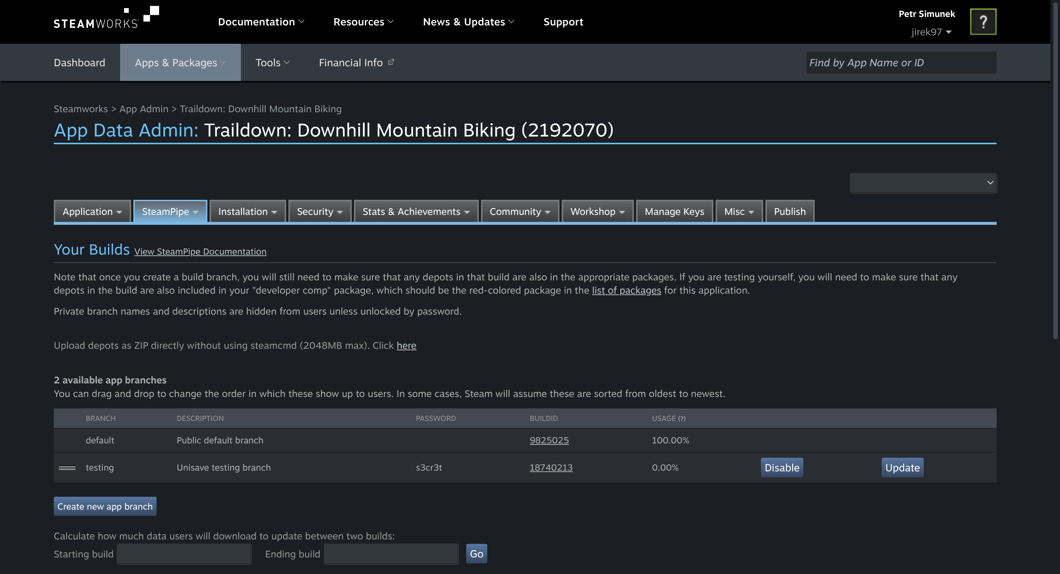Expand the Resources menu
This screenshot has width=1060, height=574.
click(364, 22)
